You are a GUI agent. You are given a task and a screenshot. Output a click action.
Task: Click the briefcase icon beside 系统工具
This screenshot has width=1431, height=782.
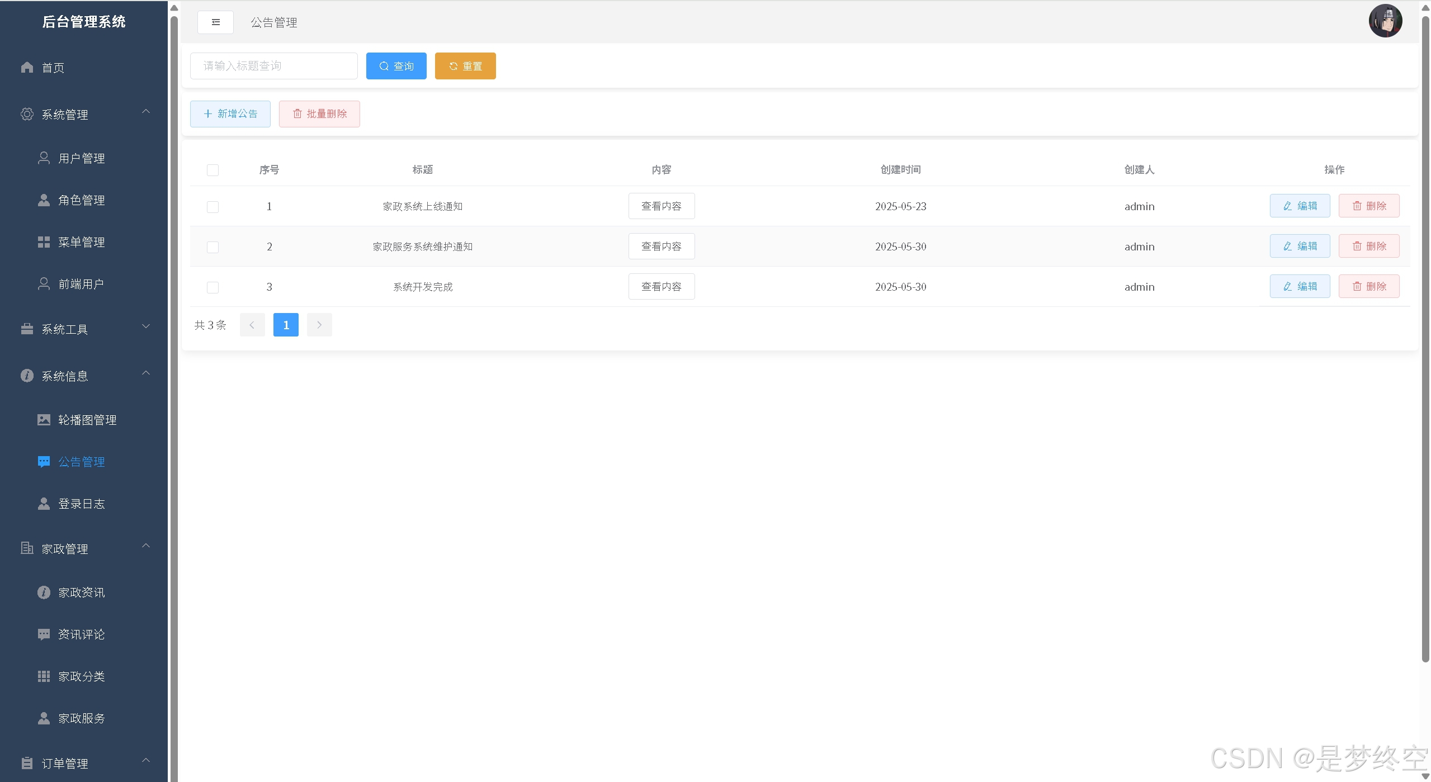(x=27, y=329)
